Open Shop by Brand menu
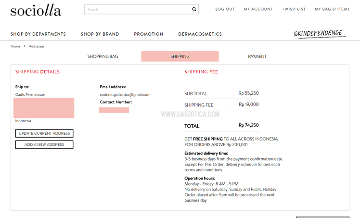 (100, 34)
